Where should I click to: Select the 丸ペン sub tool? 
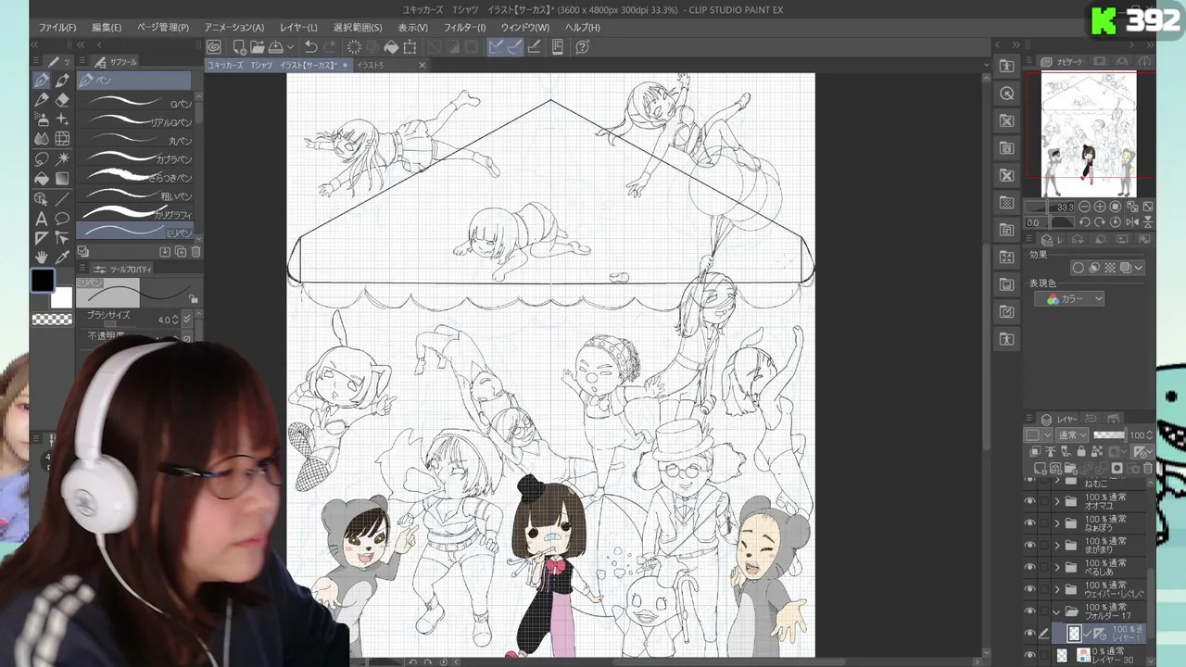tap(136, 140)
